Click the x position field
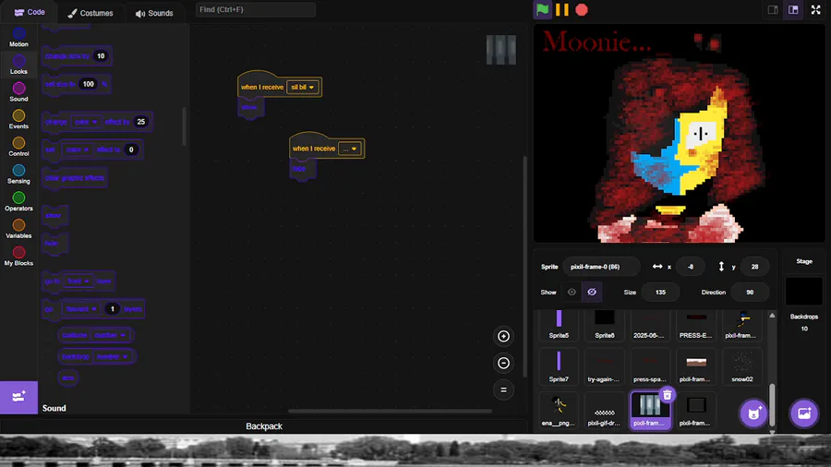The width and height of the screenshot is (831, 467). coord(691,267)
